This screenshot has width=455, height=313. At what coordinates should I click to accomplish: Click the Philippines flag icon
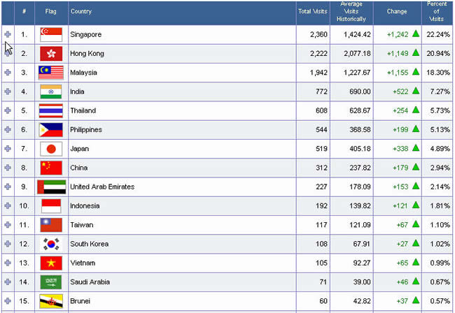click(51, 130)
